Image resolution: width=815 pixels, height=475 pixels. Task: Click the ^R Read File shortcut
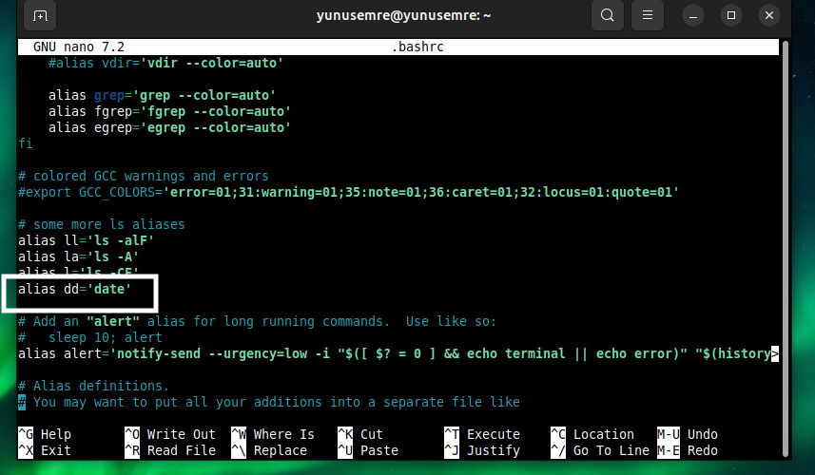point(169,450)
